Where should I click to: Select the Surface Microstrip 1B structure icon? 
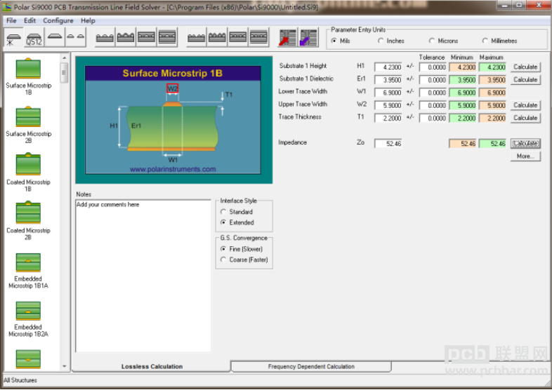click(28, 68)
